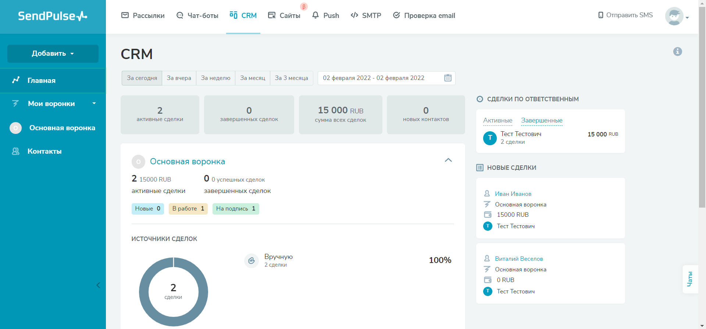
Task: Expand Мои воронки in sidebar
Action: (53, 104)
